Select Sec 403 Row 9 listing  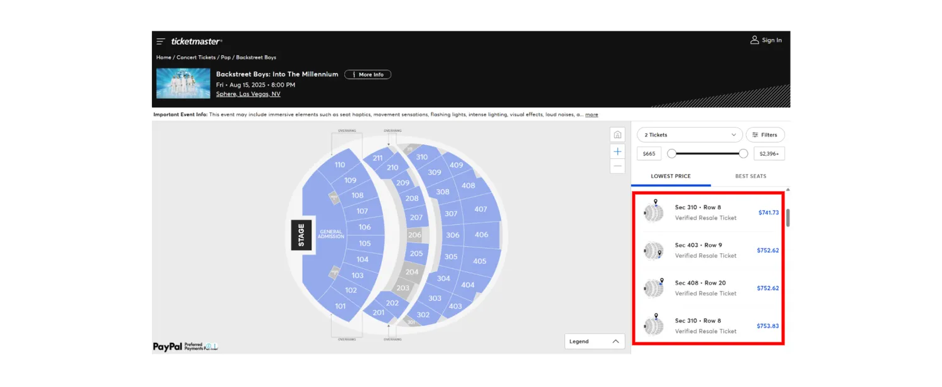pos(709,251)
